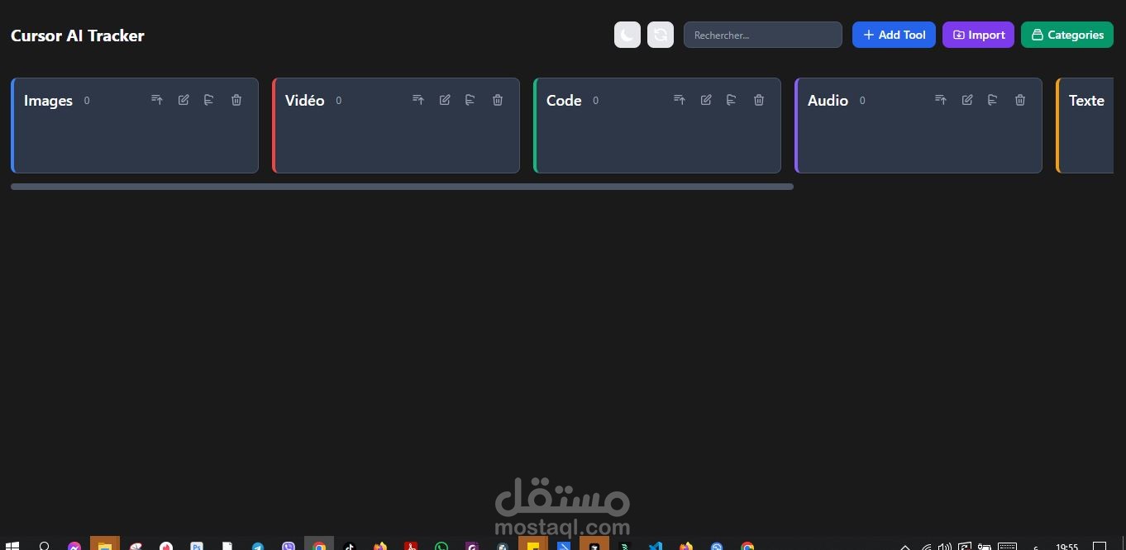Select the Vidéo category heading
1126x550 pixels.
305,101
